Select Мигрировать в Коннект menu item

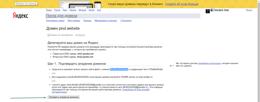click(x=106, y=21)
